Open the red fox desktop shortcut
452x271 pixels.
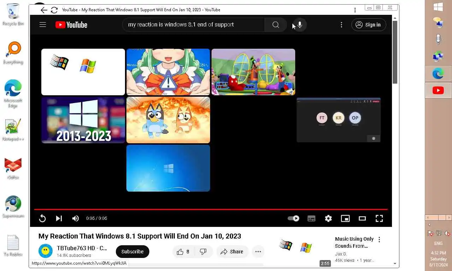tap(13, 168)
